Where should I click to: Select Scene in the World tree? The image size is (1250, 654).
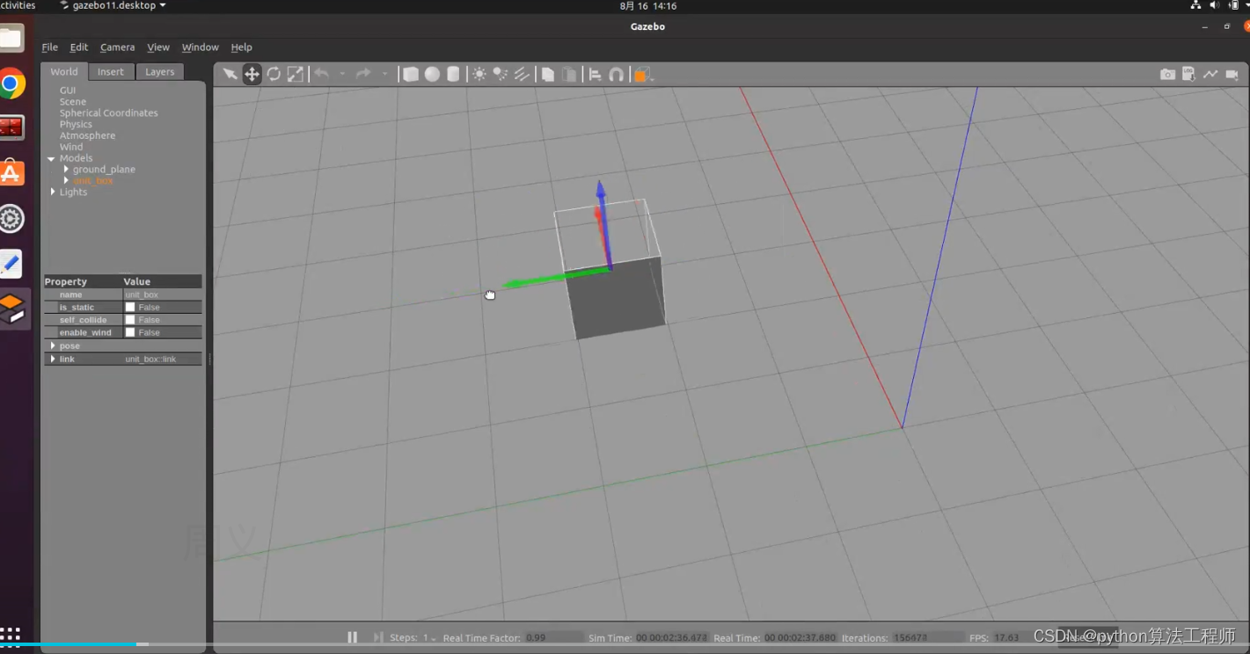(x=73, y=102)
